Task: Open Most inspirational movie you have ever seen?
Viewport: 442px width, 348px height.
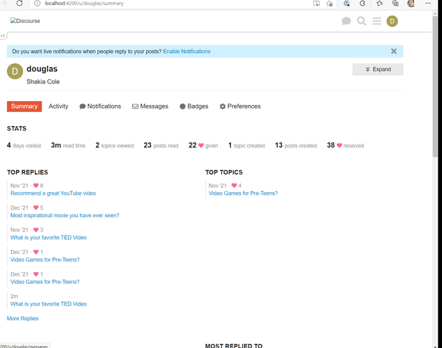Action: 65,215
